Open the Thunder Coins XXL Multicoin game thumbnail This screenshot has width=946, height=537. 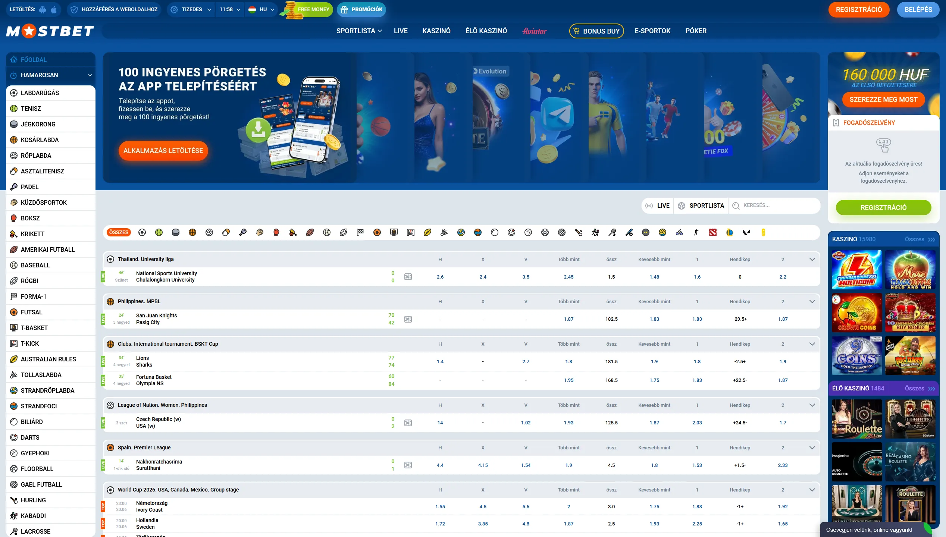click(857, 270)
